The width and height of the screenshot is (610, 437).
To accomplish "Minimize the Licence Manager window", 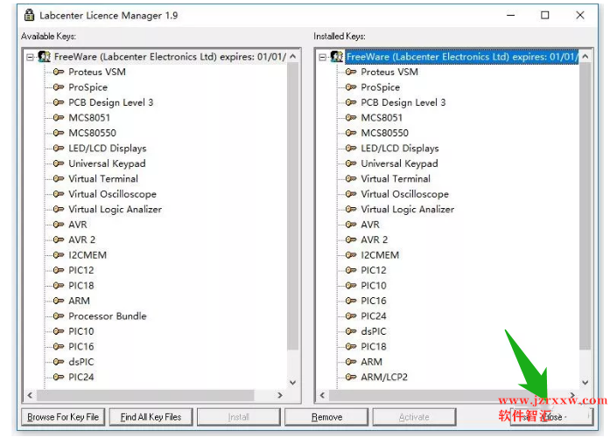I will tap(511, 15).
